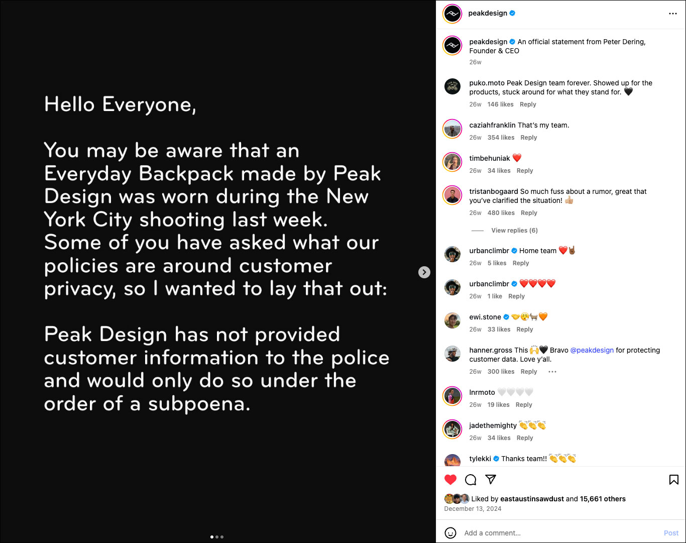This screenshot has height=543, width=686.
Task: Show the 354 likes on caziahfranklin comment
Action: click(x=501, y=138)
